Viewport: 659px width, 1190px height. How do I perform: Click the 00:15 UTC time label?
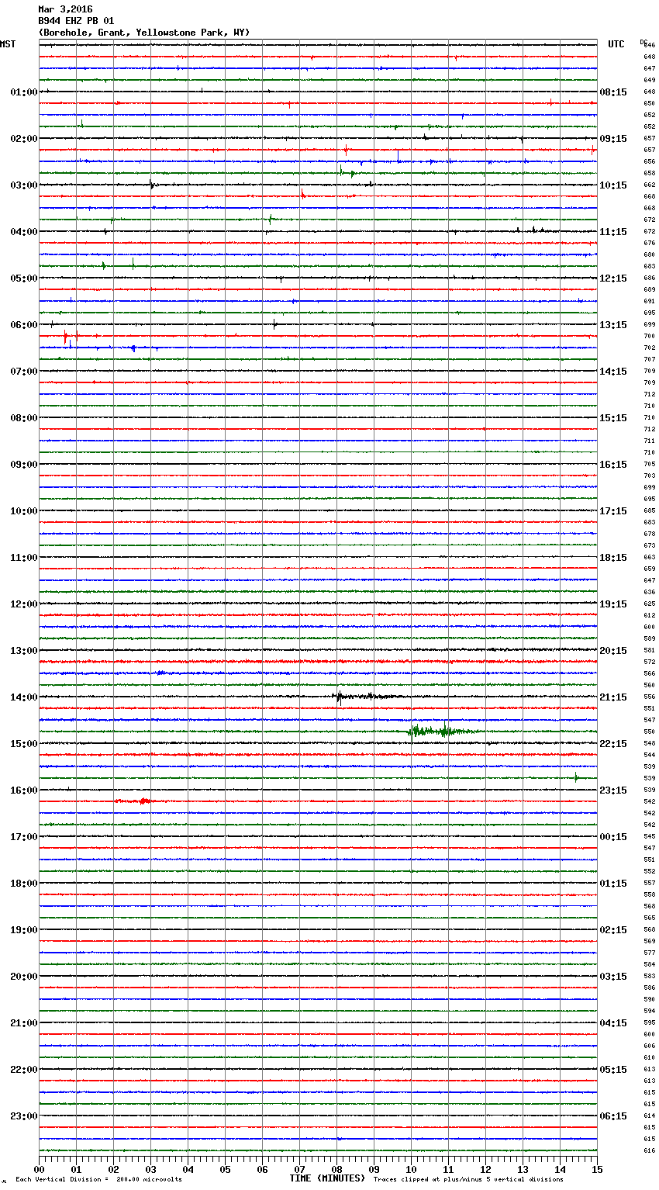(613, 837)
